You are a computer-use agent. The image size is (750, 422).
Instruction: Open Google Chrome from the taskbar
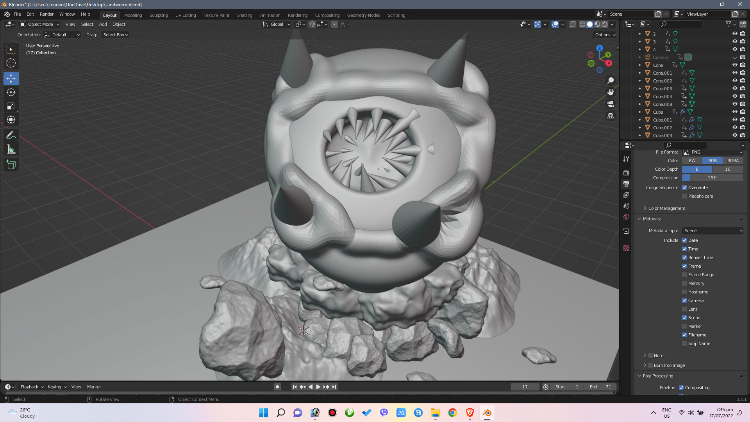click(452, 413)
